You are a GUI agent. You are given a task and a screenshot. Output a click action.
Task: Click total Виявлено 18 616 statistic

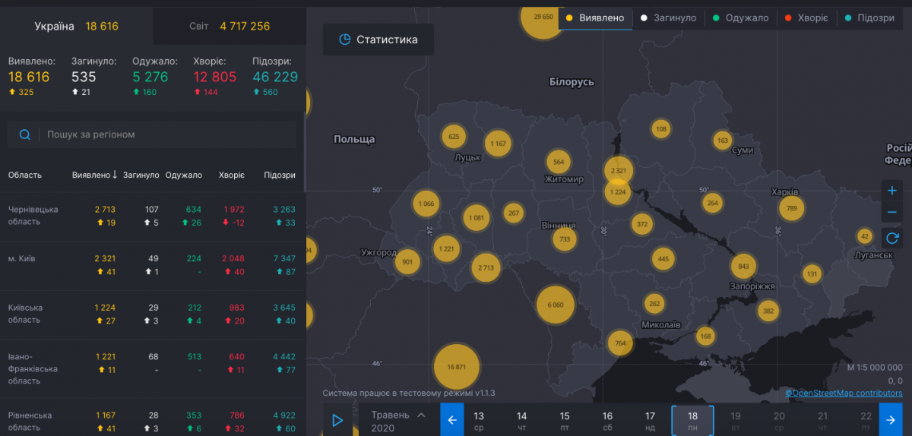(29, 77)
